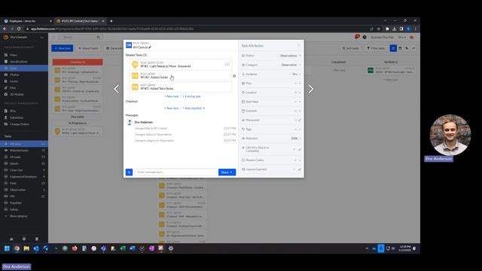The image size is (482, 271).
Task: Add a new checklist item
Action: (x=172, y=108)
